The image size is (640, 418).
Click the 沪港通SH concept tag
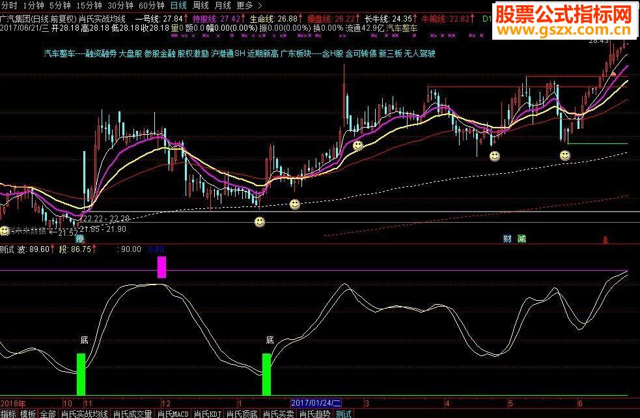pyautogui.click(x=228, y=53)
